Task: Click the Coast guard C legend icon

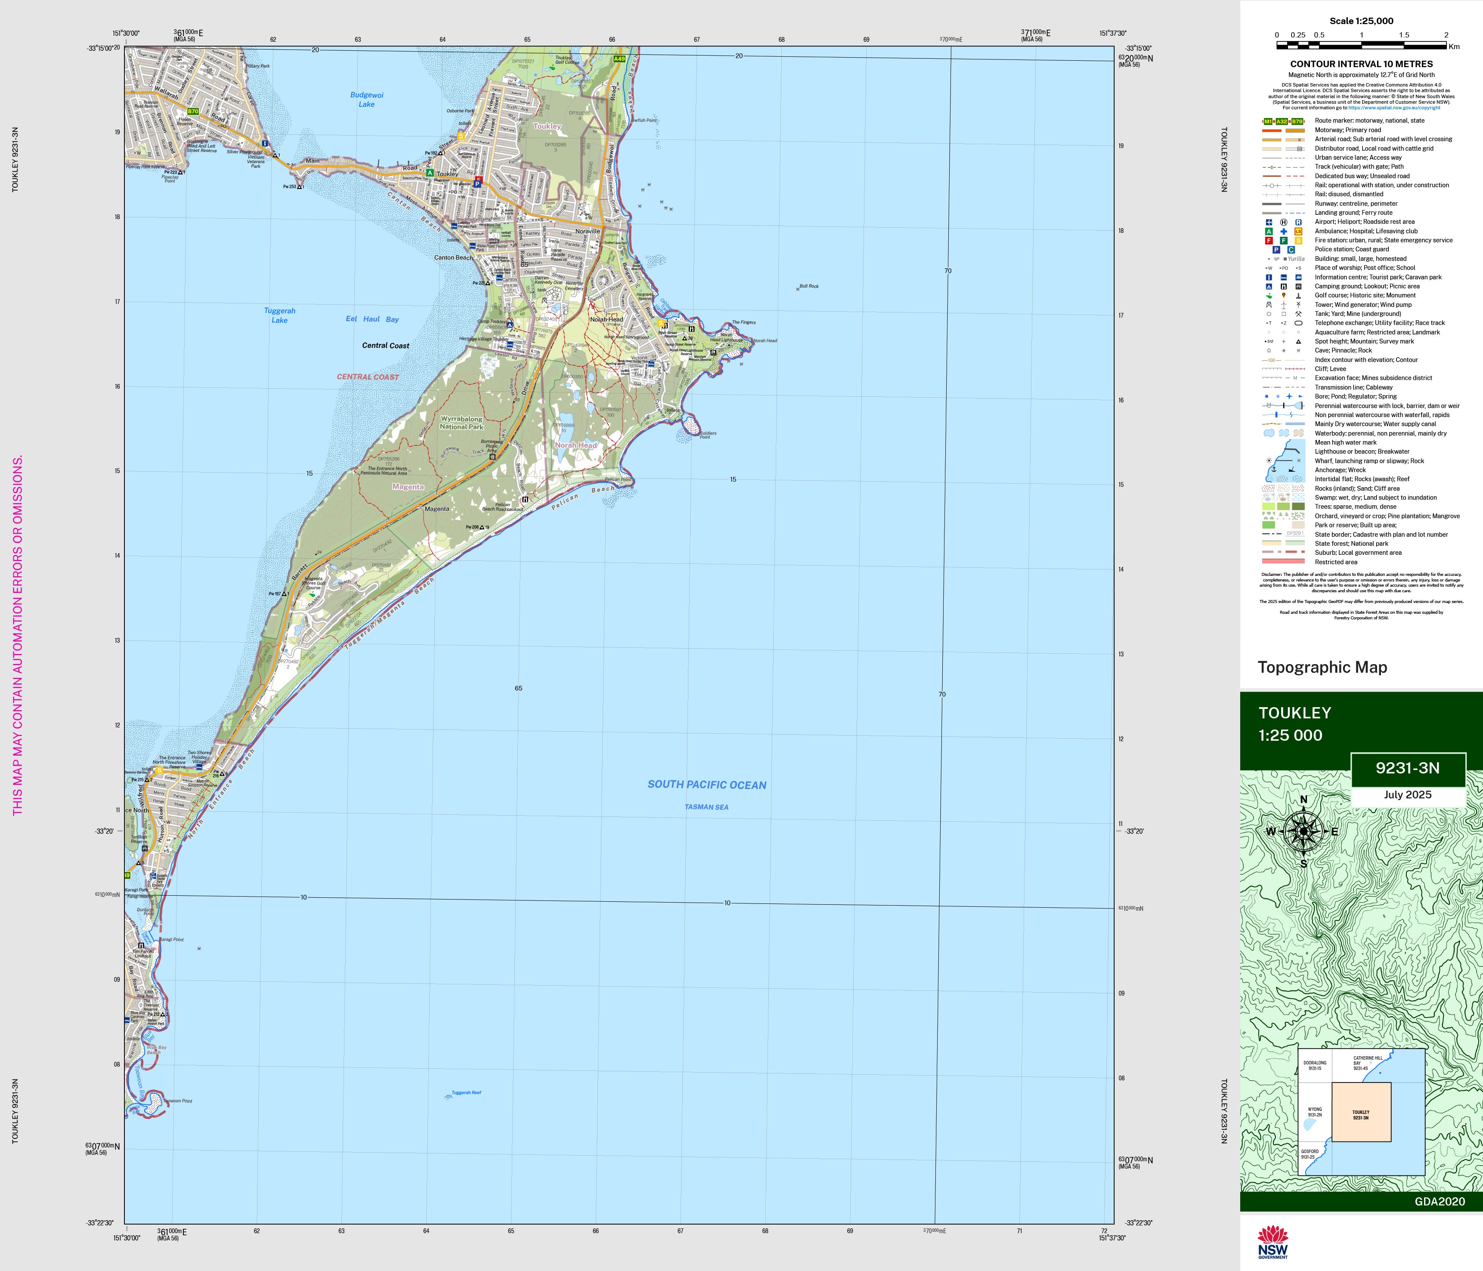Action: coord(1291,250)
